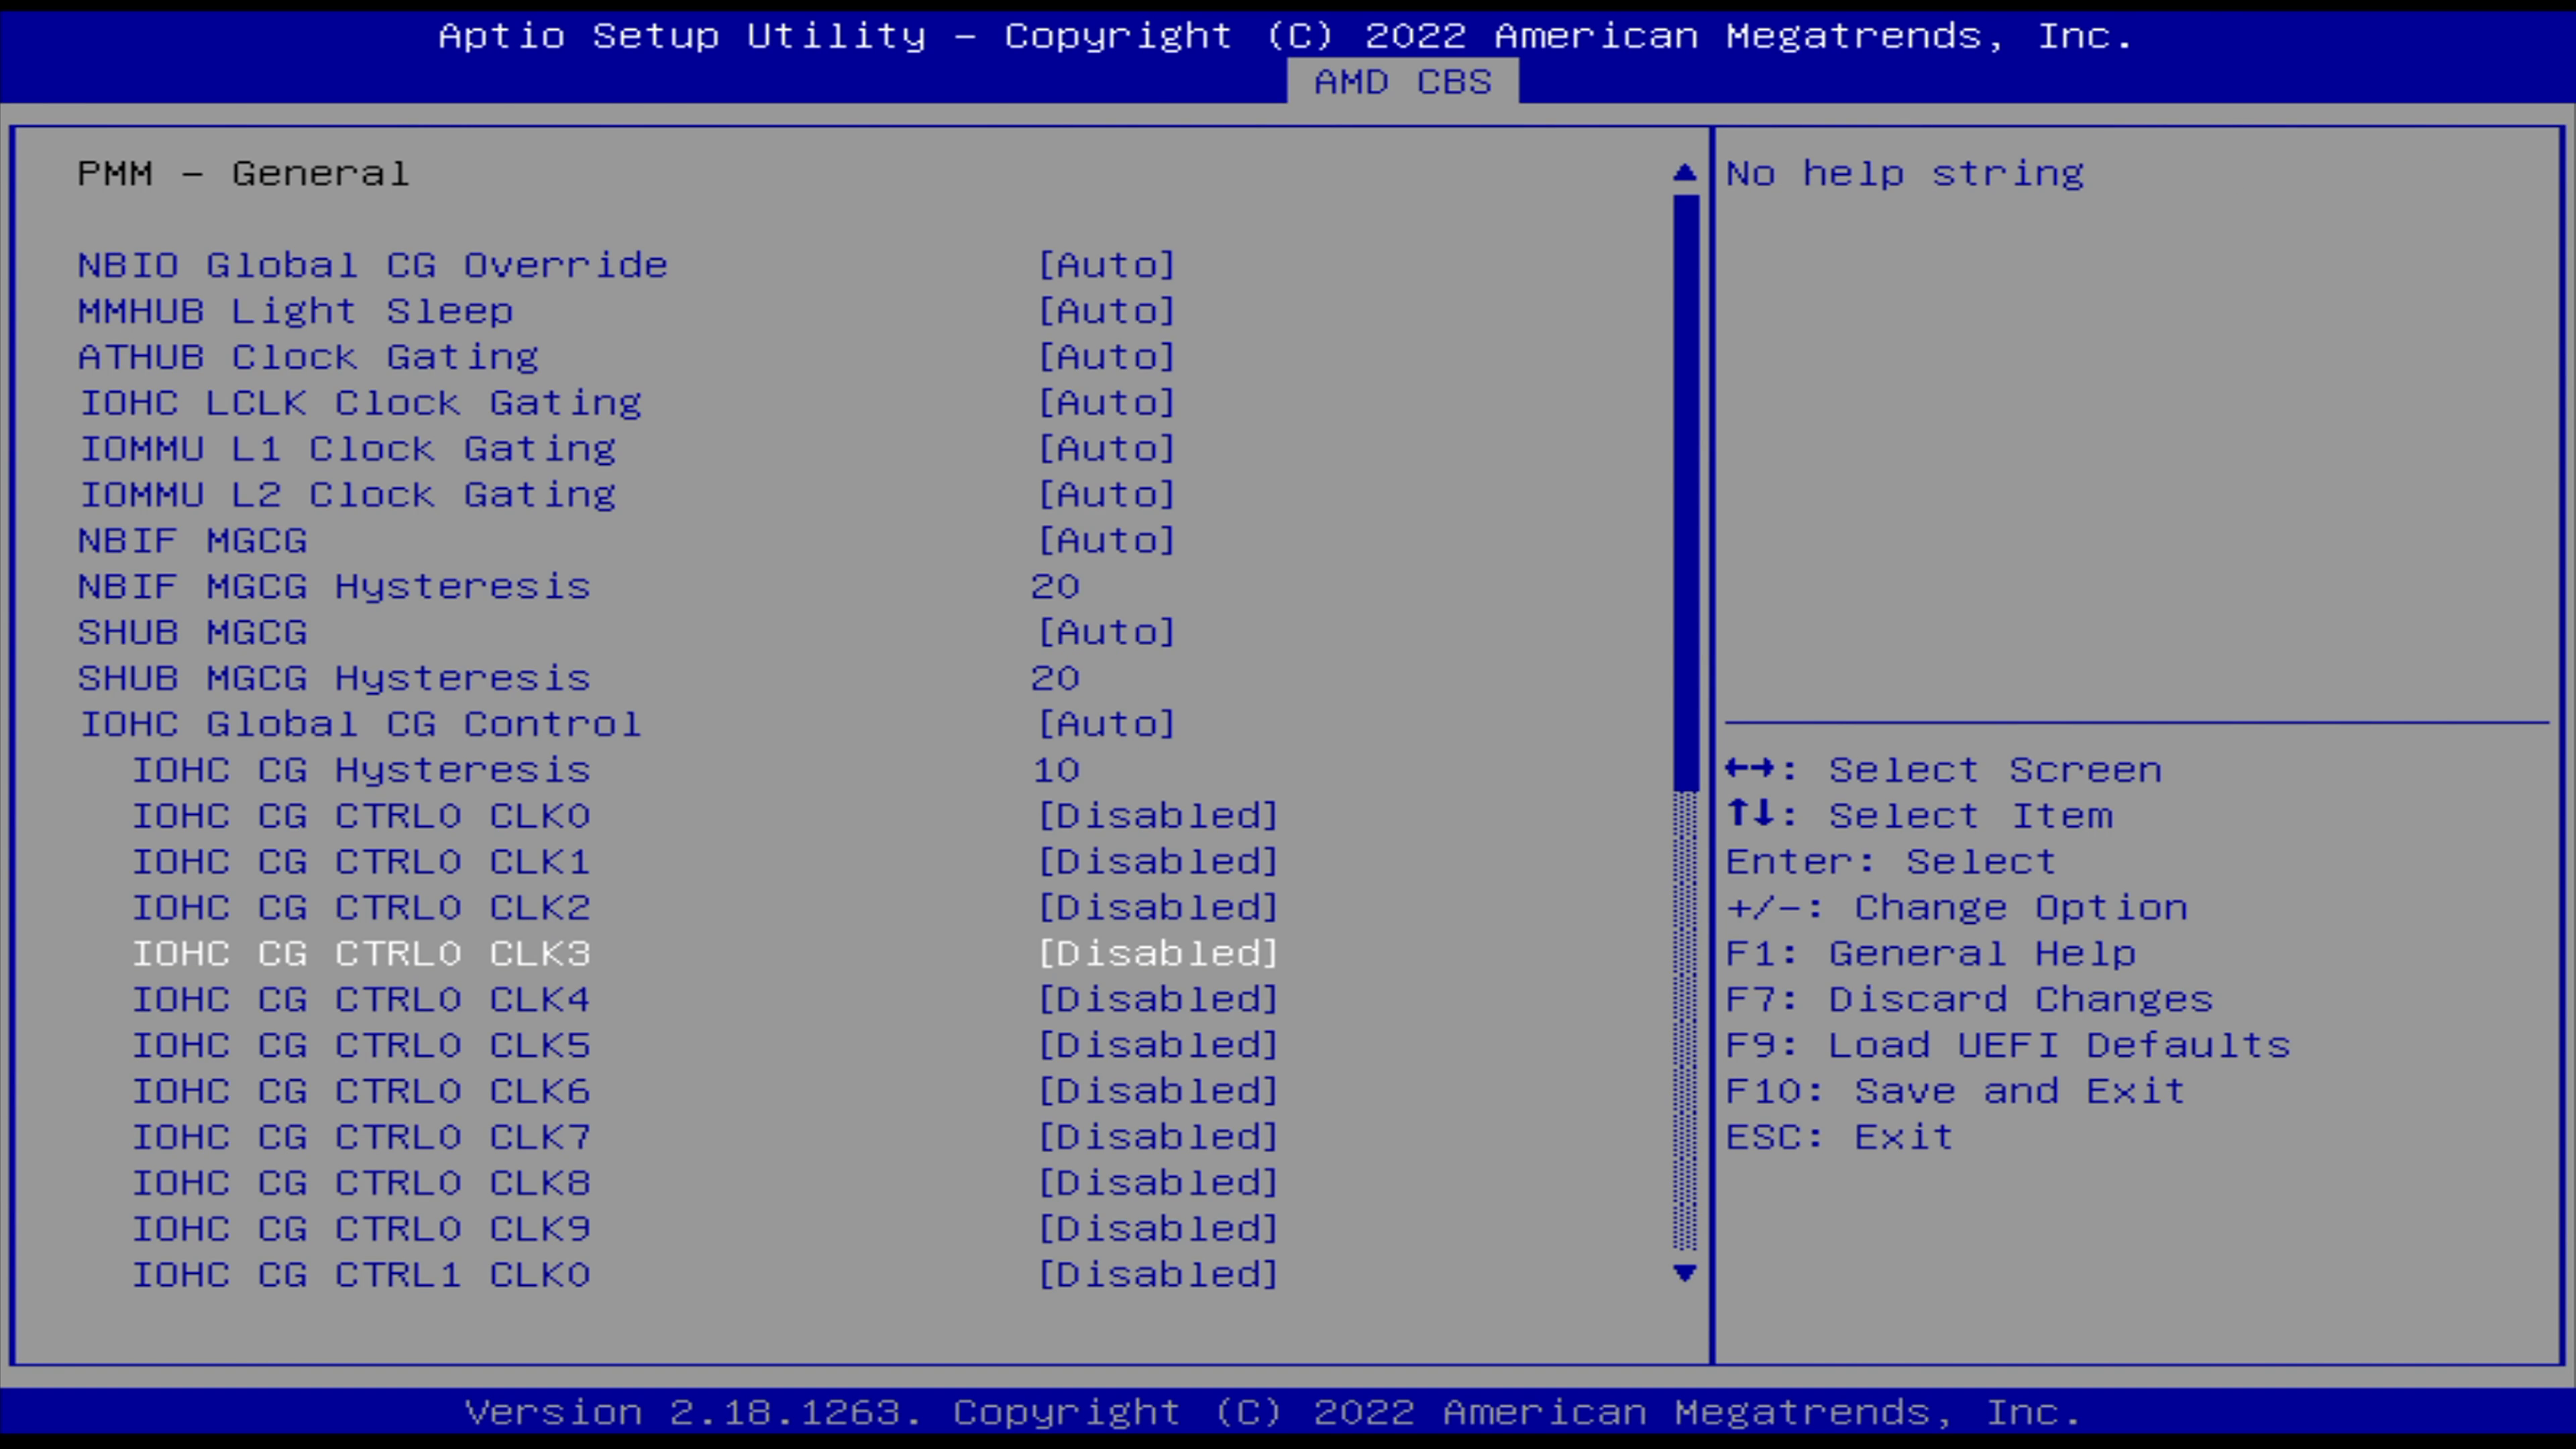Click the 'Enter: Select' hint
The width and height of the screenshot is (2576, 1449).
1891,862
